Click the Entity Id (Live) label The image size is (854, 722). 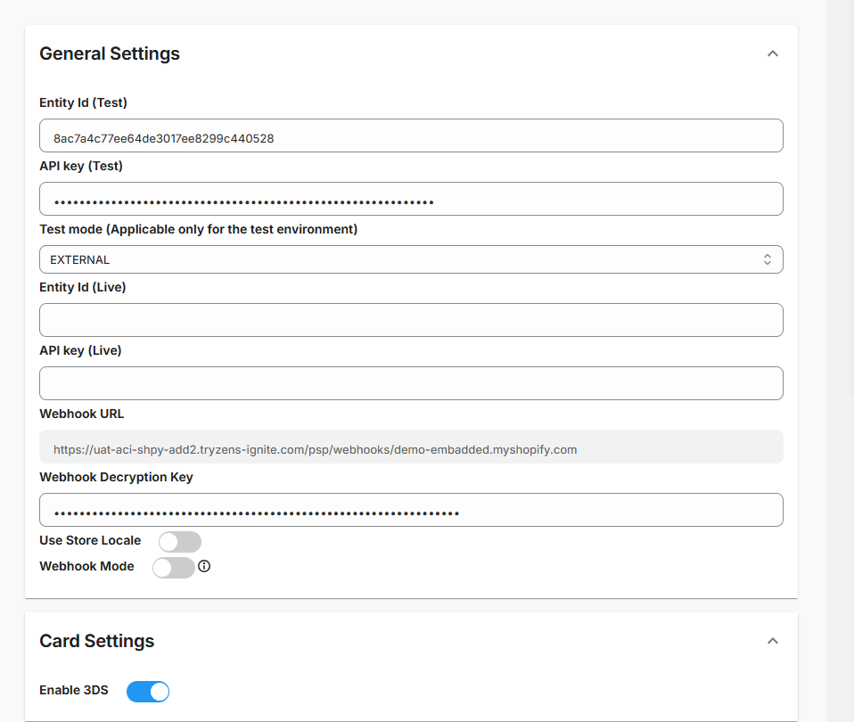82,287
